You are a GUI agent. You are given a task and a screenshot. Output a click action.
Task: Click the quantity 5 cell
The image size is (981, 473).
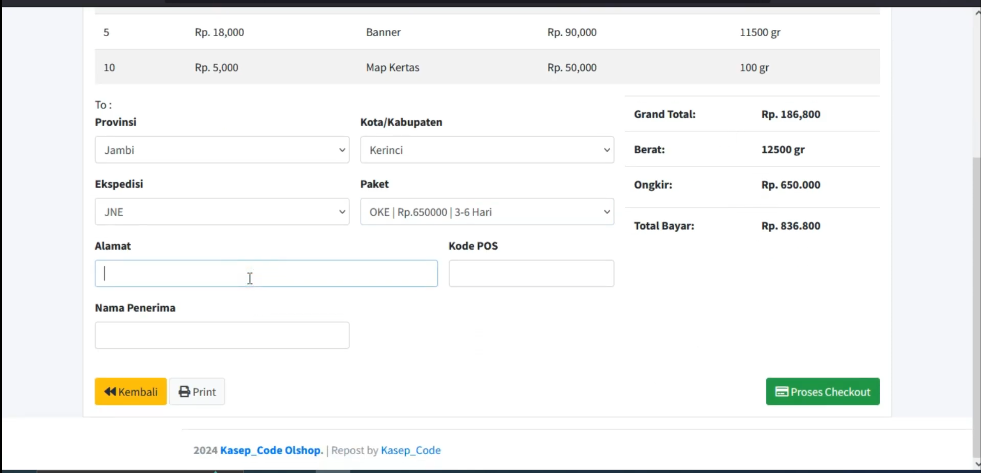[x=106, y=32]
